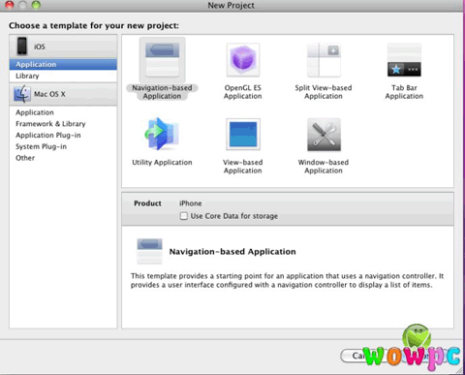The width and height of the screenshot is (465, 375).
Task: Click the 'Product' label
Action: click(147, 203)
